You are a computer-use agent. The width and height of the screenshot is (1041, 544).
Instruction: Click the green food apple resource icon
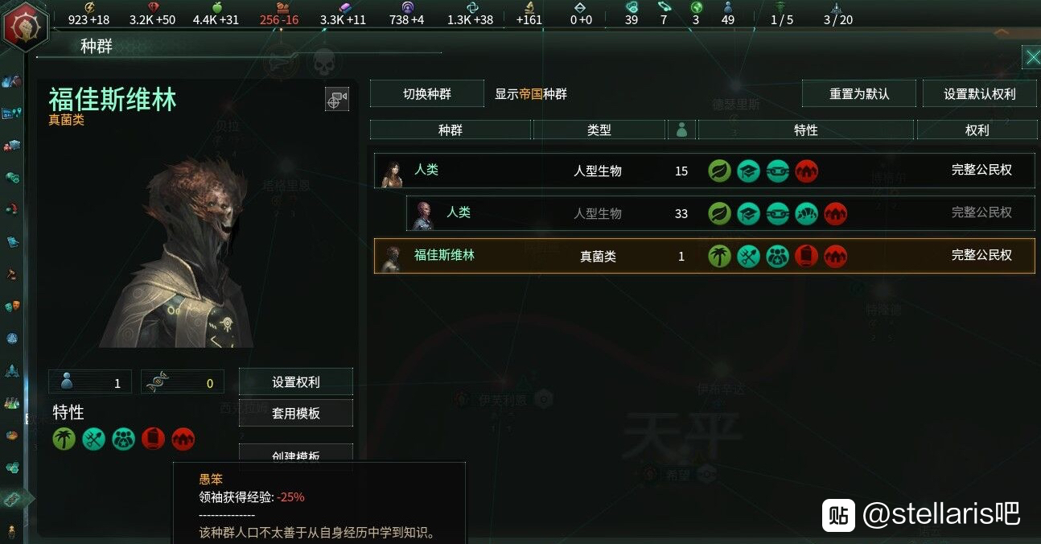[x=216, y=7]
